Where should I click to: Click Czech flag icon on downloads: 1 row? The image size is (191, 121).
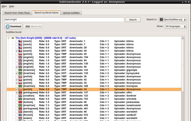[20, 41]
